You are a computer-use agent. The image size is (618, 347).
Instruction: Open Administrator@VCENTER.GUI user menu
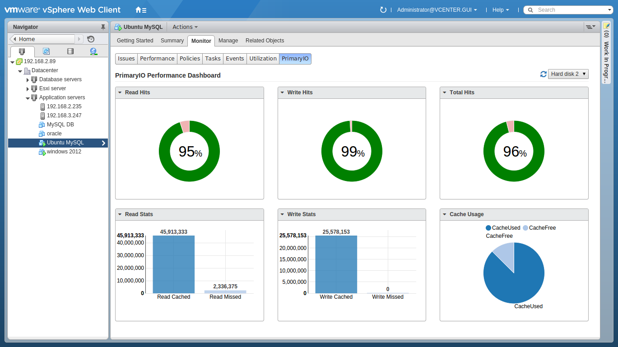click(437, 10)
